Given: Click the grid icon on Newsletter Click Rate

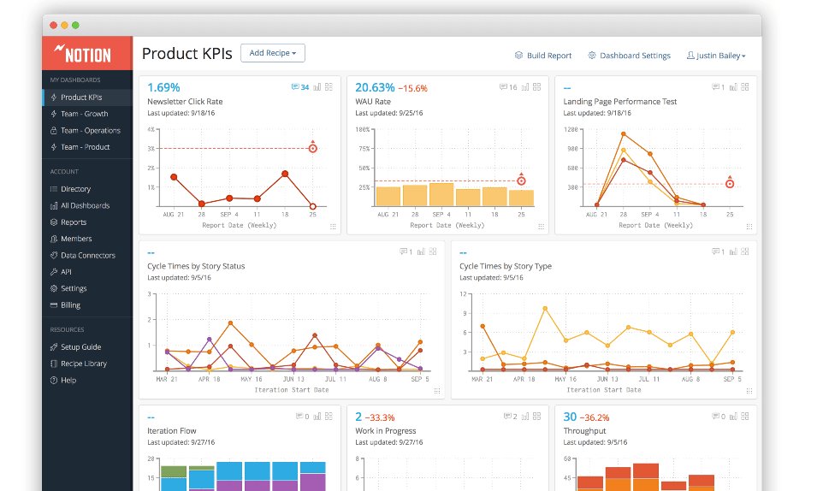Looking at the screenshot, I should pos(329,87).
